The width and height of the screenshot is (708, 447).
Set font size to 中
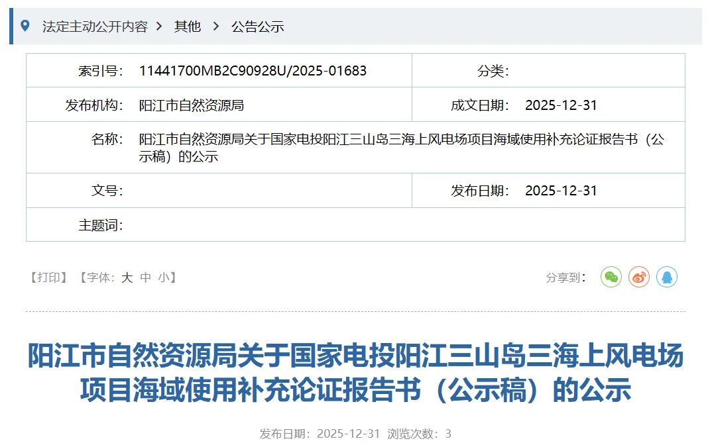146,277
